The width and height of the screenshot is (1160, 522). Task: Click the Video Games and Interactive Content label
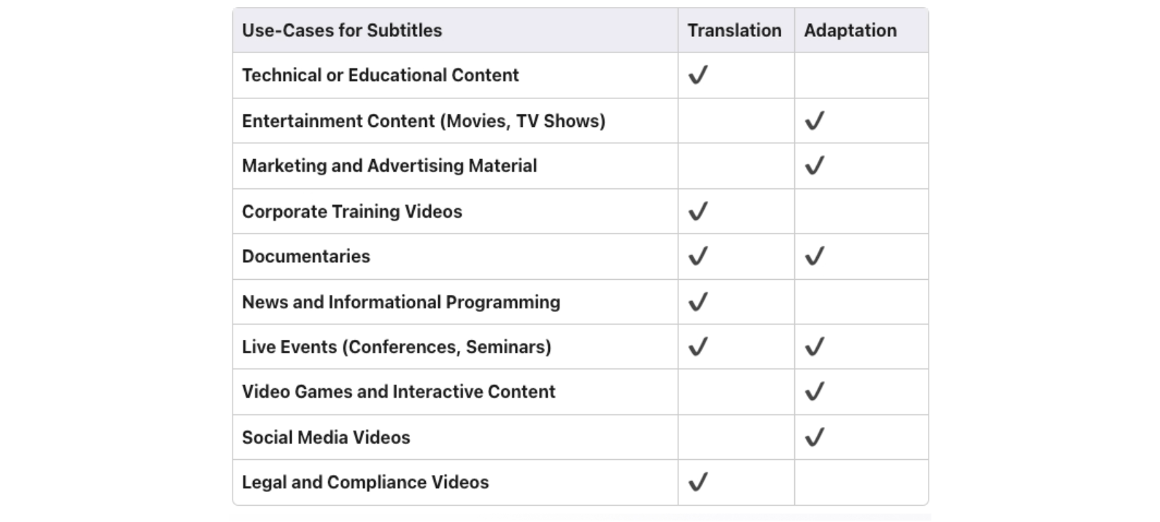tap(398, 392)
